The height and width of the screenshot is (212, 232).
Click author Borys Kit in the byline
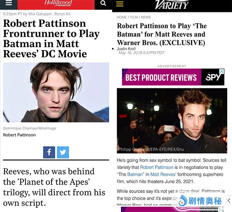point(62,14)
